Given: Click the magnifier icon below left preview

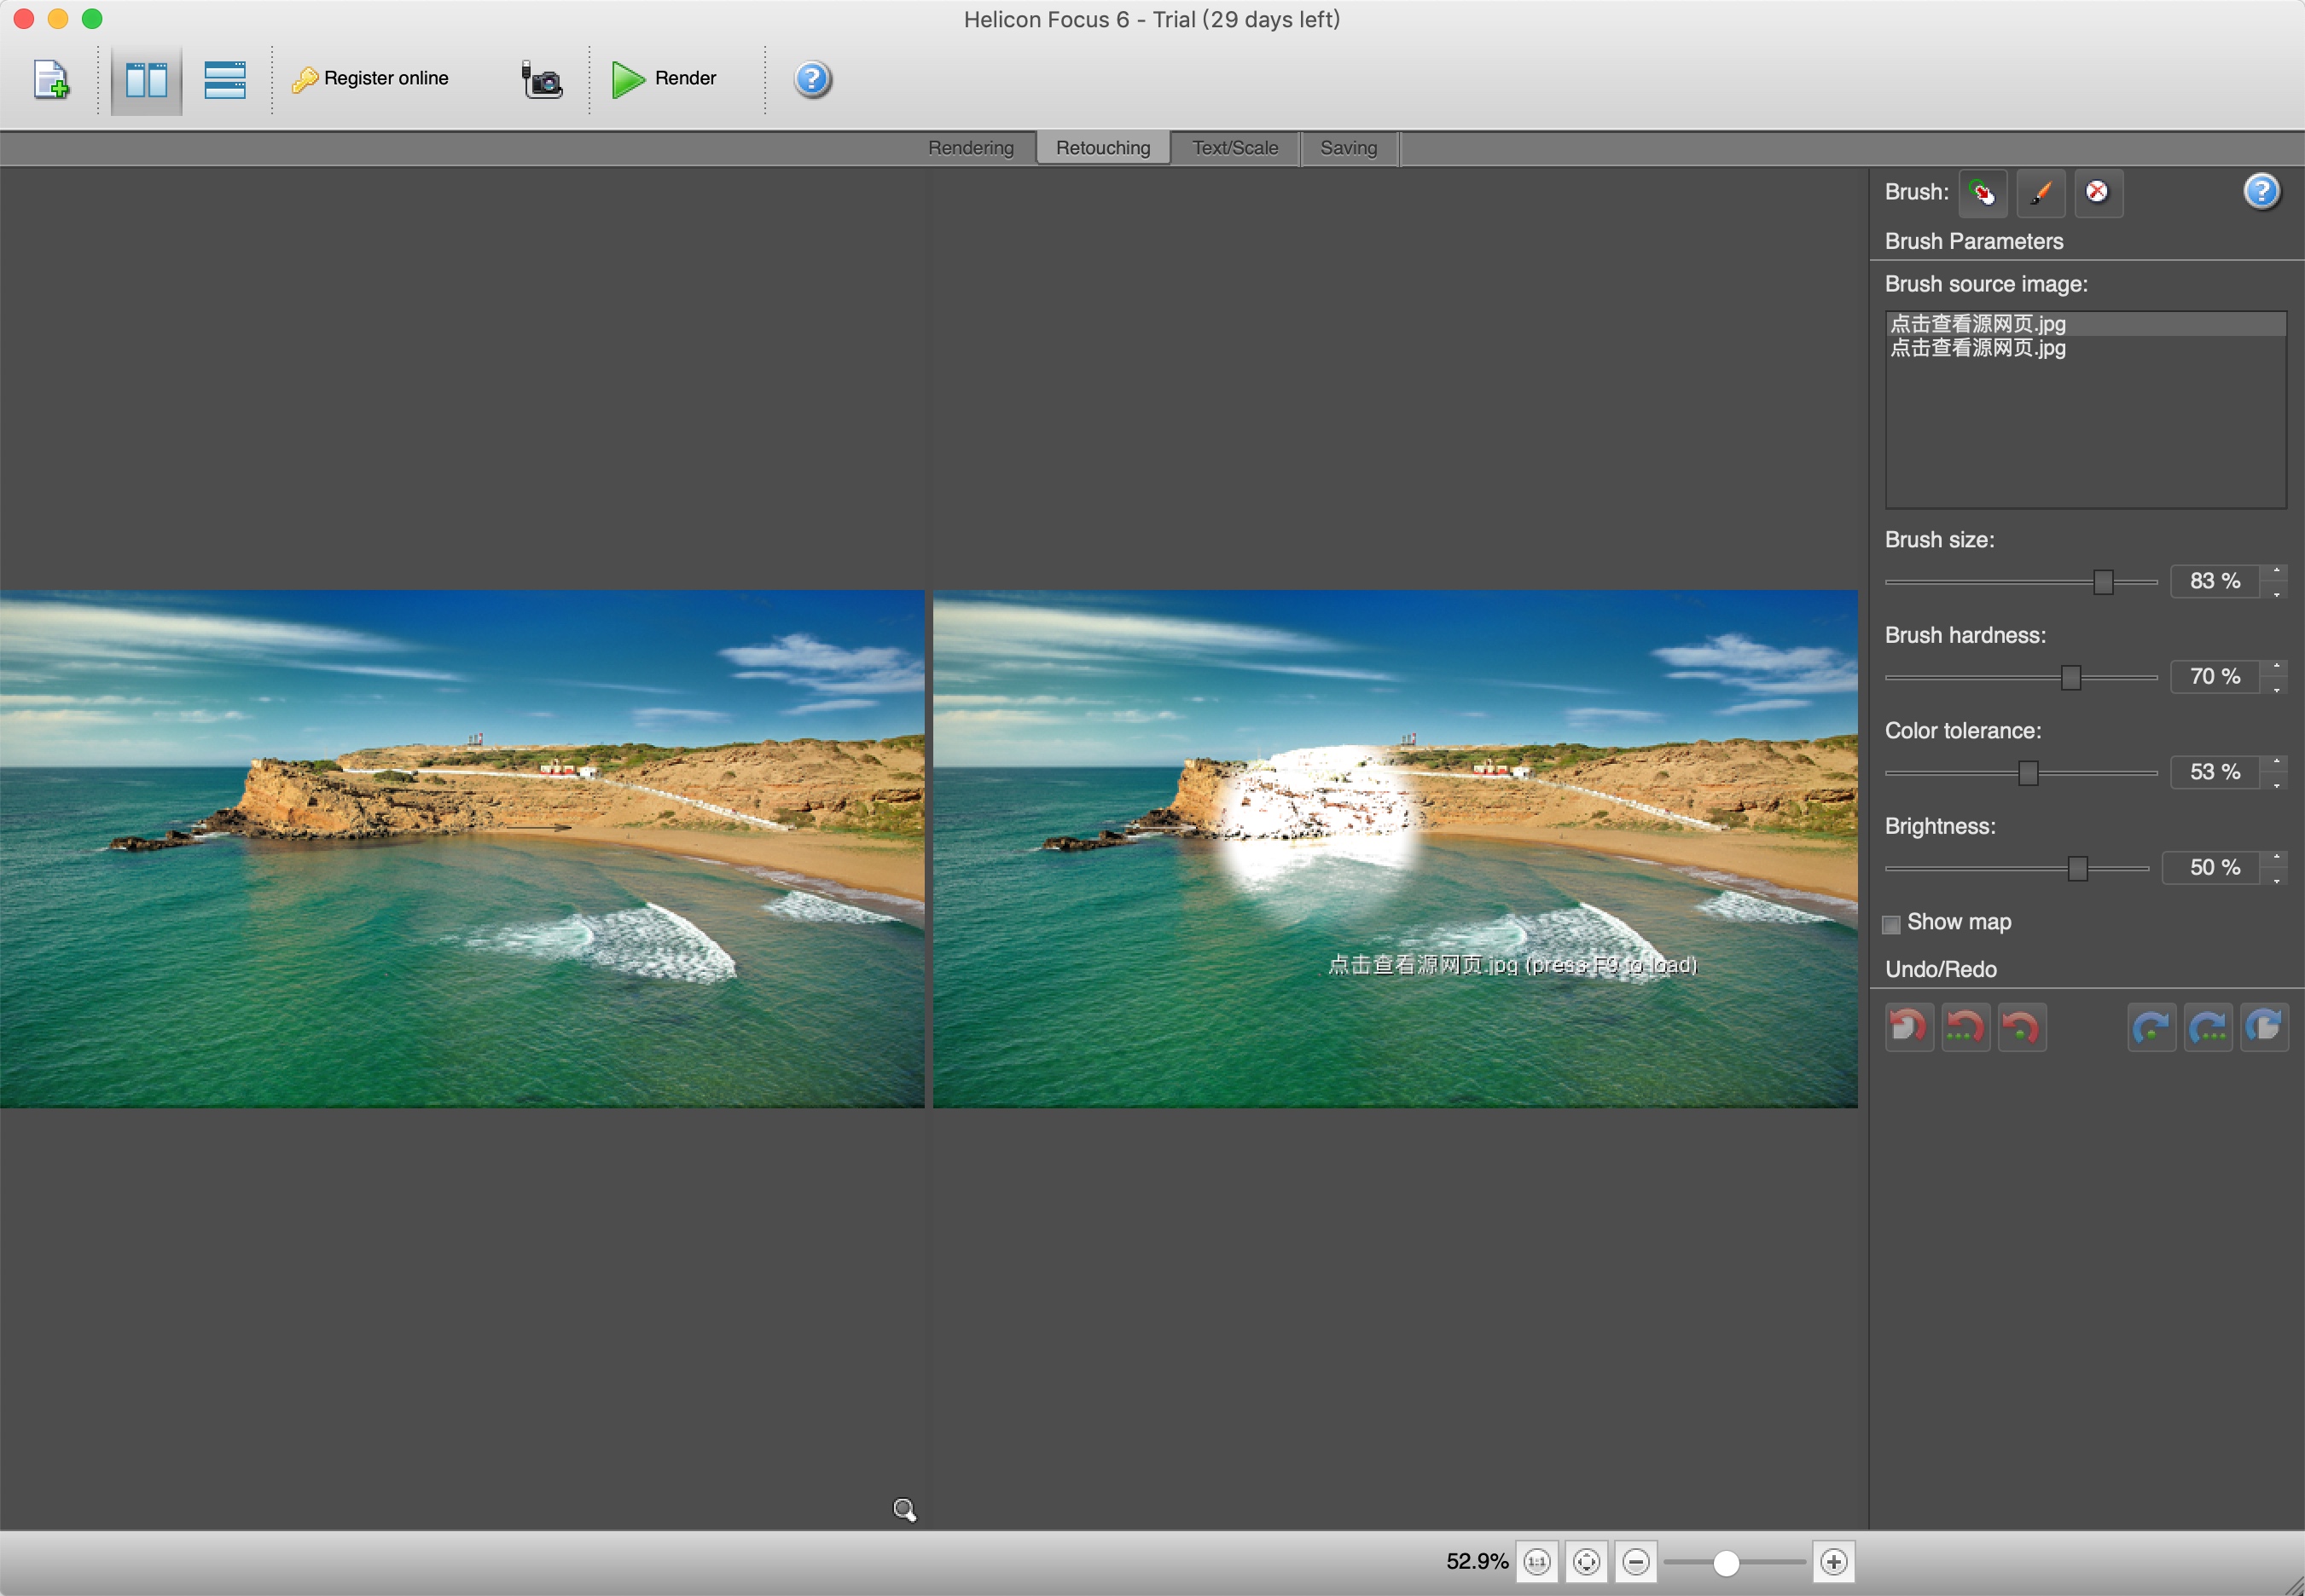Looking at the screenshot, I should pyautogui.click(x=903, y=1510).
